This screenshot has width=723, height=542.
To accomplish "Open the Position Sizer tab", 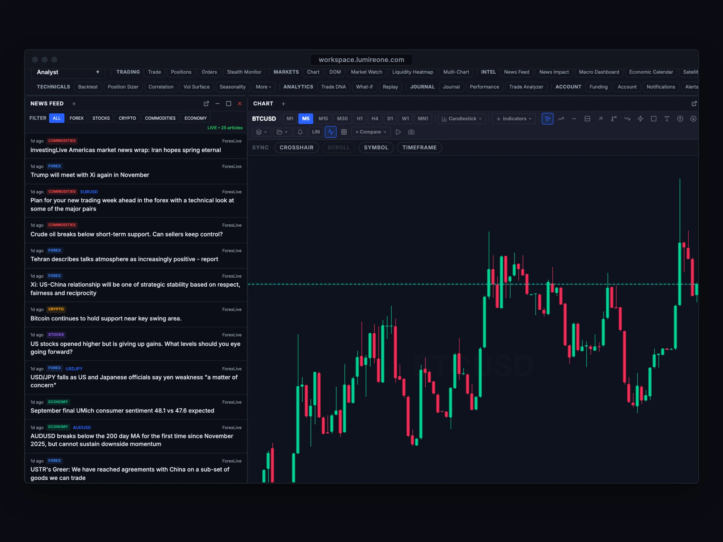I will [x=123, y=87].
